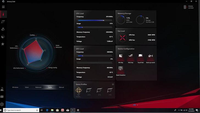Click the Mobile connect icon
The image size is (200, 113).
click(x=185, y=7)
